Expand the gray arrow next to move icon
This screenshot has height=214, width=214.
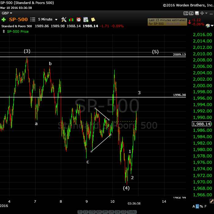206,13
